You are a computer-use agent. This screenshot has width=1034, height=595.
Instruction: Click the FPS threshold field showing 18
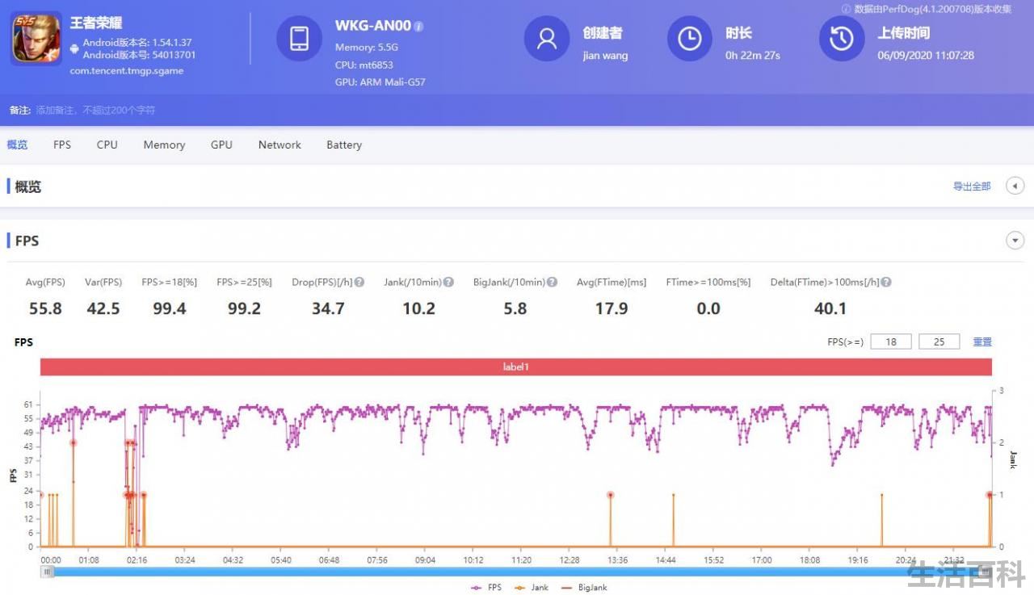pyautogui.click(x=891, y=341)
